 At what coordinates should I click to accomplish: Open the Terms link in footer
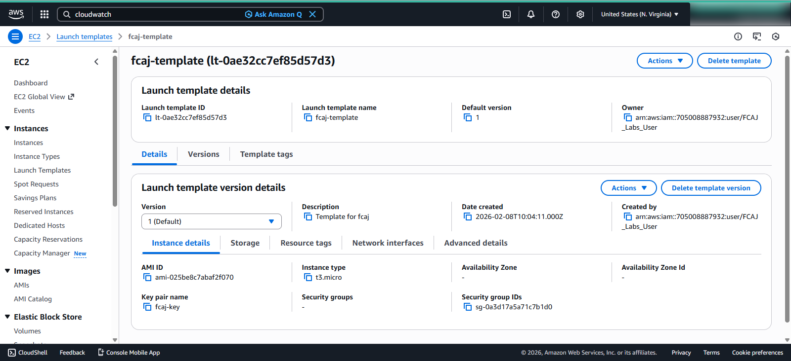click(711, 353)
